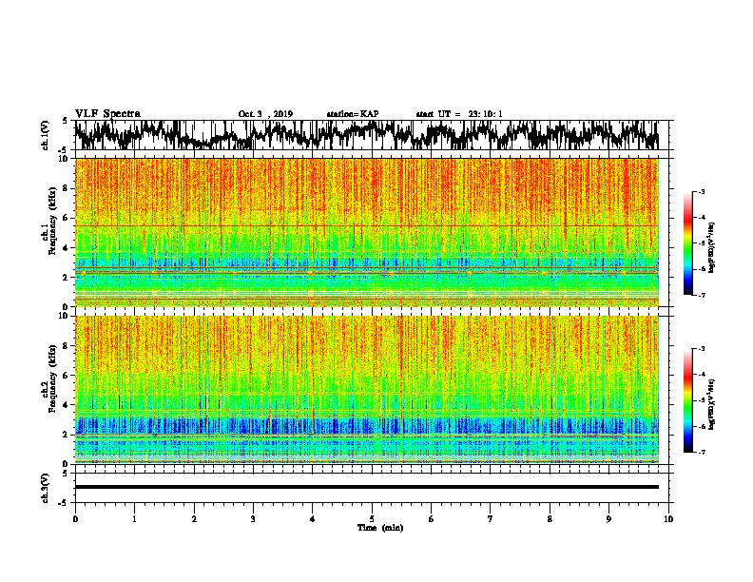Click the 'Time (min)' axis label
The image size is (753, 582).
[380, 528]
